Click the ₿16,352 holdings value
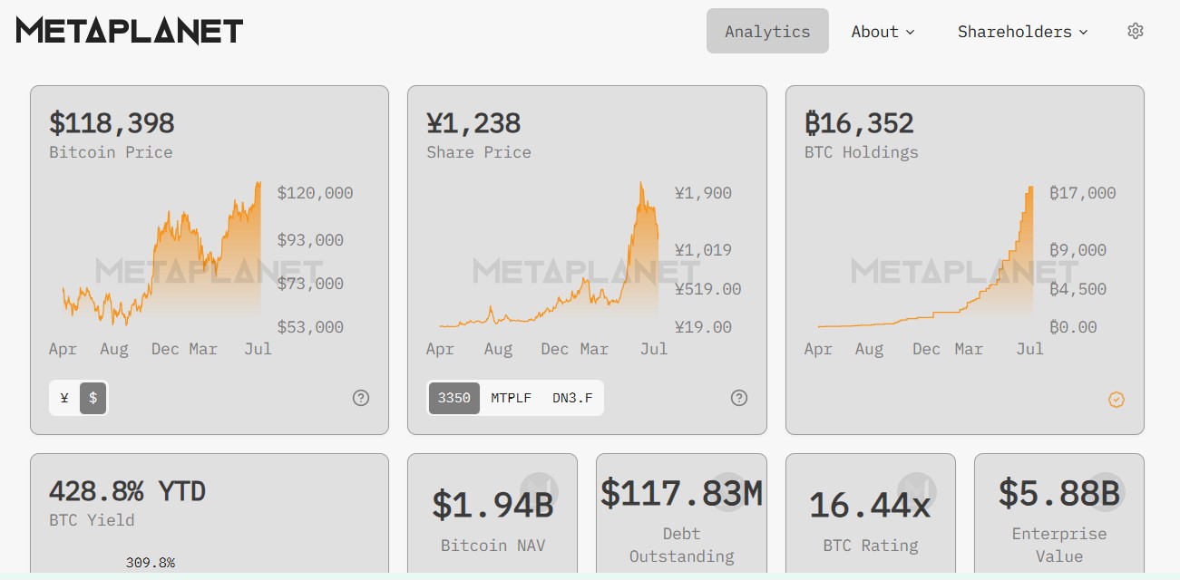This screenshot has height=580, width=1180. point(859,122)
